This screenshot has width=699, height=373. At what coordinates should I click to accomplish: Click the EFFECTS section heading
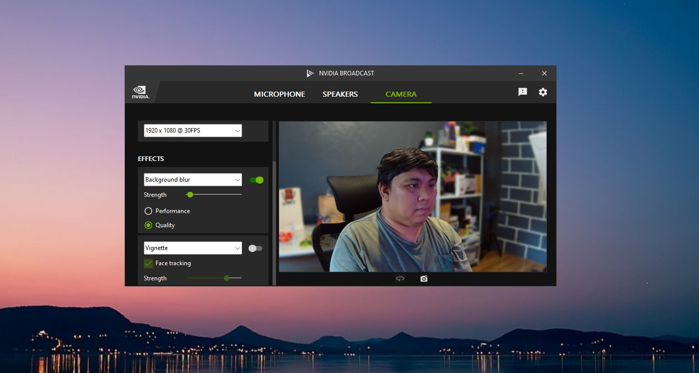(151, 159)
